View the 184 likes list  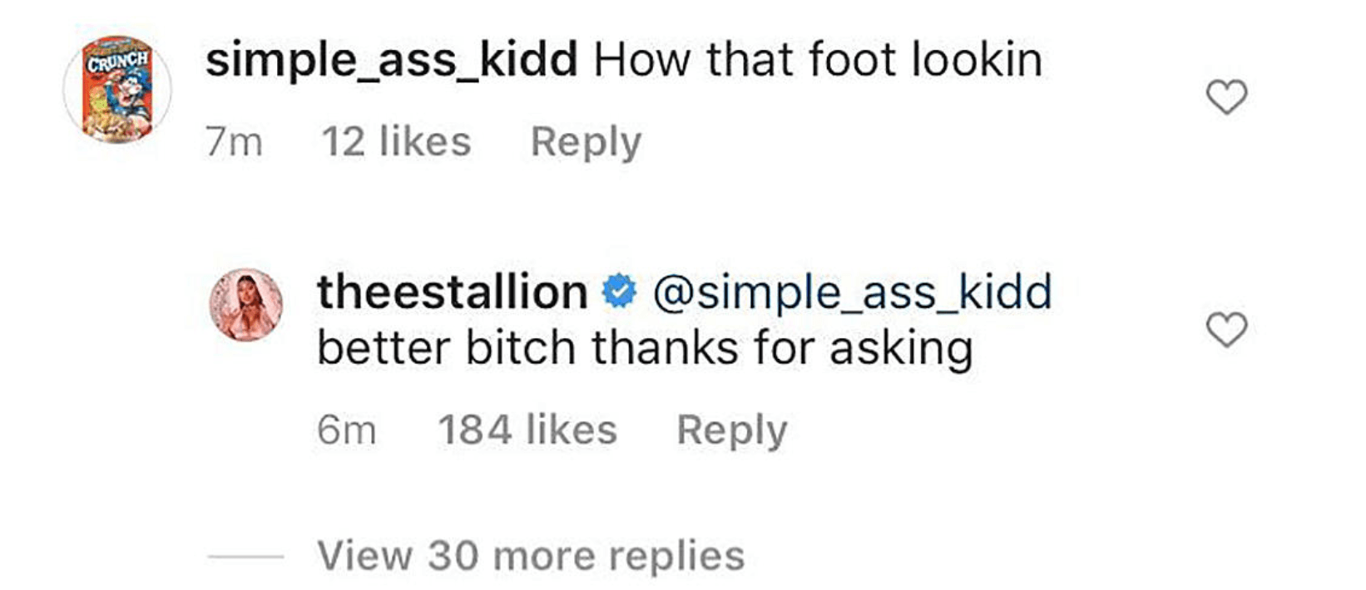coord(527,430)
